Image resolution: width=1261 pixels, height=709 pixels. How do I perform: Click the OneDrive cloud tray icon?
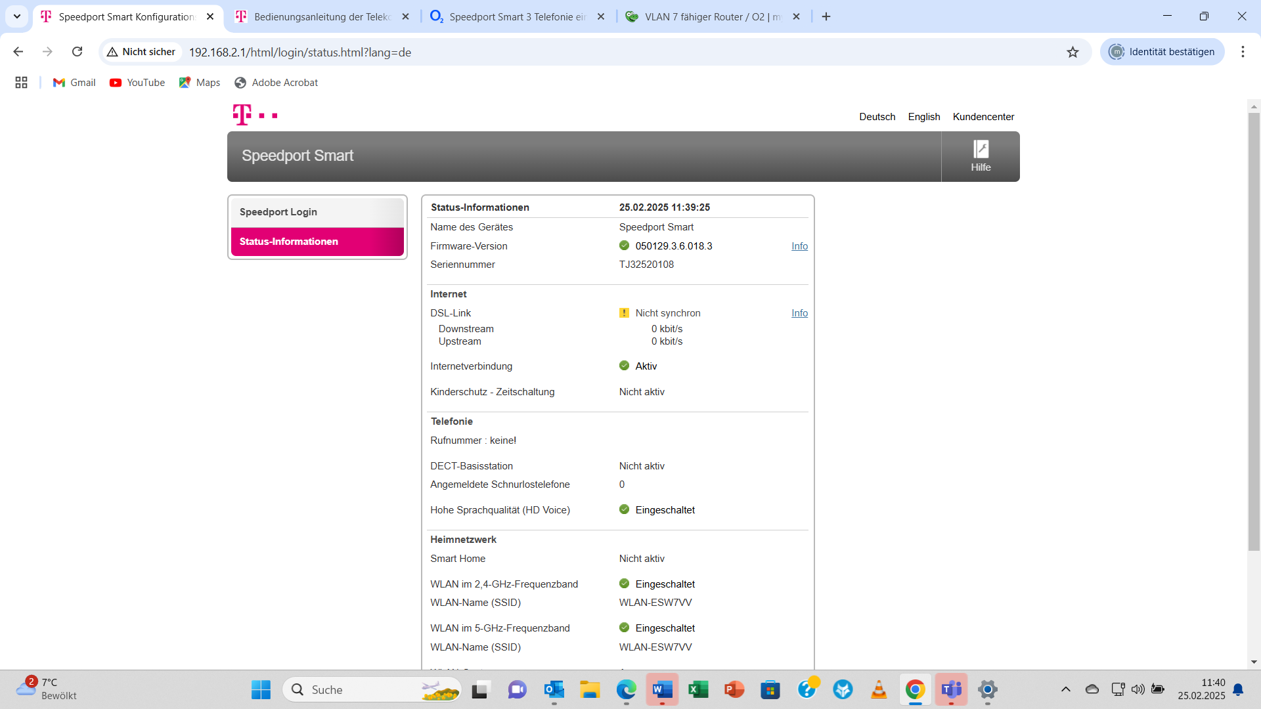click(1092, 689)
